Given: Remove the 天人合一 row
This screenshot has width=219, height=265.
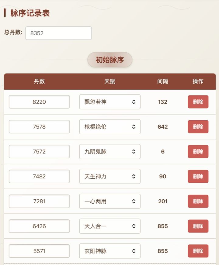Looking at the screenshot, I should click(x=198, y=226).
